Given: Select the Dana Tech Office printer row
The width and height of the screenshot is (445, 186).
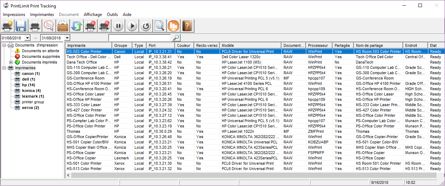Looking at the screenshot, I should 254,62.
